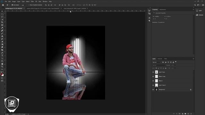
Task: Open more align options (three dots)
Action: click(x=73, y=5)
